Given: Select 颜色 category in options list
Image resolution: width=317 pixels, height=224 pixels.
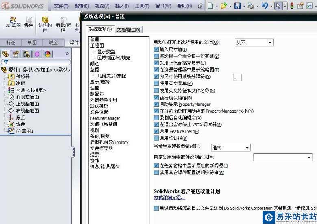Looking at the screenshot, I should tap(94, 64).
